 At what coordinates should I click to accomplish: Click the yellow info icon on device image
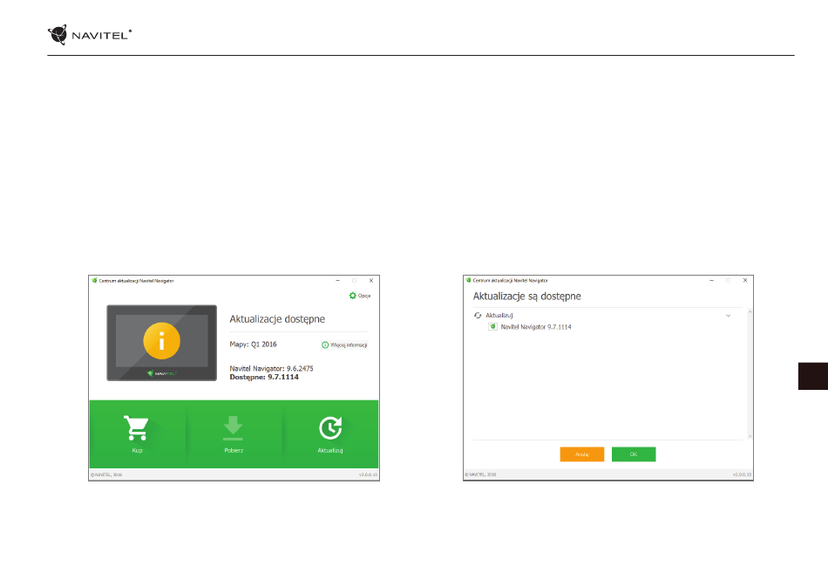point(161,341)
